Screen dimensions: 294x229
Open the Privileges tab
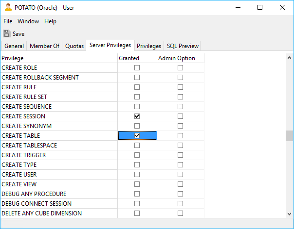(149, 46)
